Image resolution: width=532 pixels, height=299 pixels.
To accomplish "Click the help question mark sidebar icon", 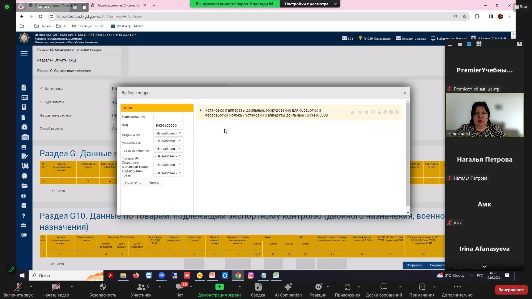I will coord(24,216).
